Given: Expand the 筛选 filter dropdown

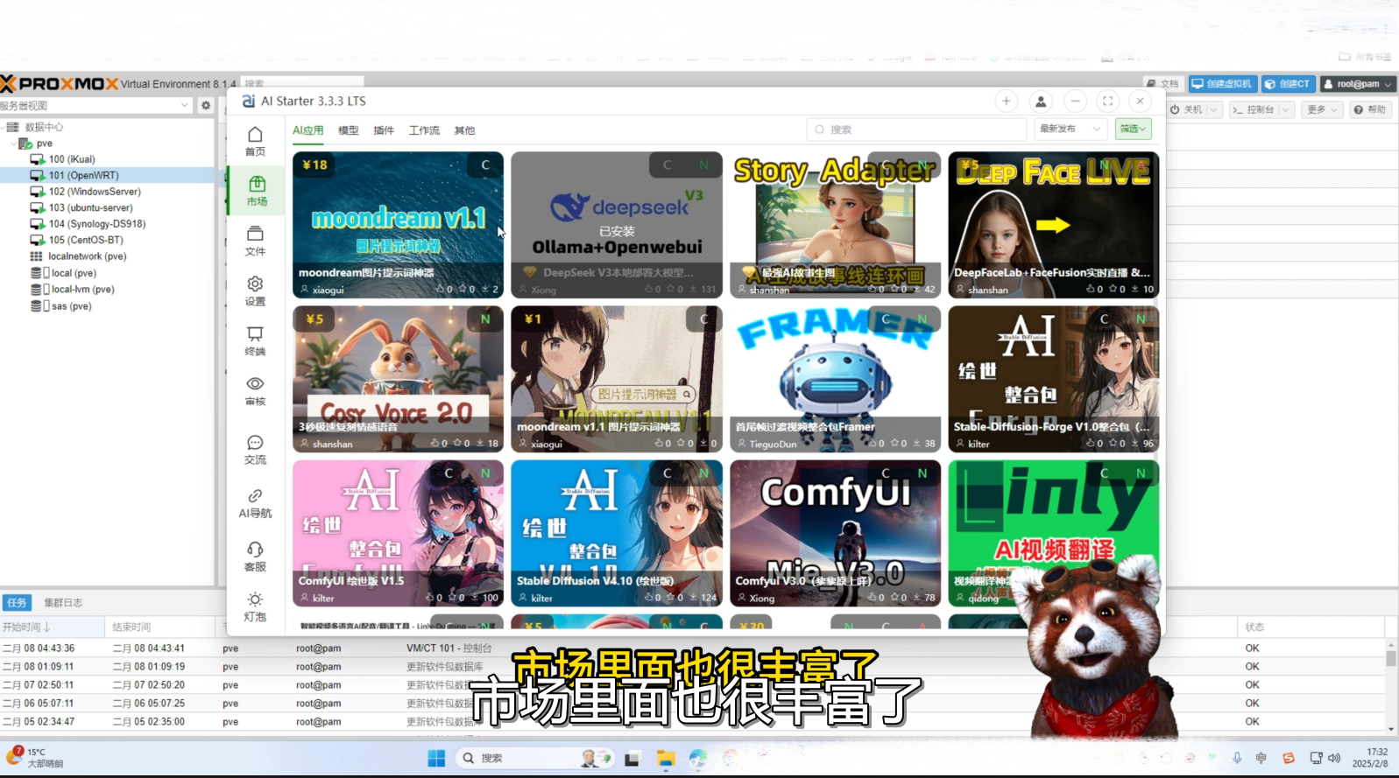Looking at the screenshot, I should click(x=1133, y=129).
